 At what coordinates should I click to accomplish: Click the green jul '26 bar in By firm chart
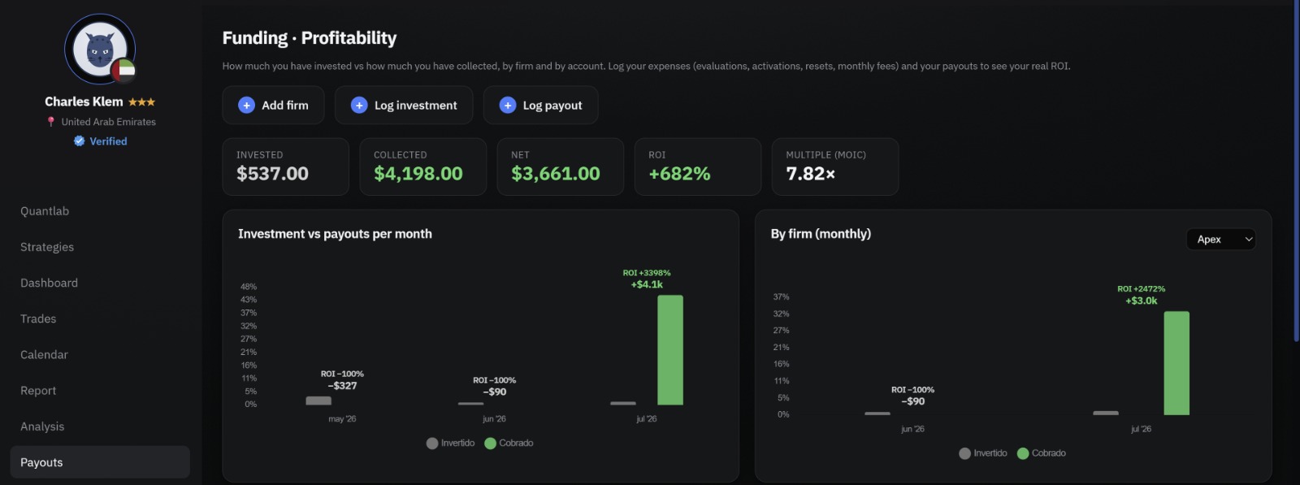pos(1176,363)
